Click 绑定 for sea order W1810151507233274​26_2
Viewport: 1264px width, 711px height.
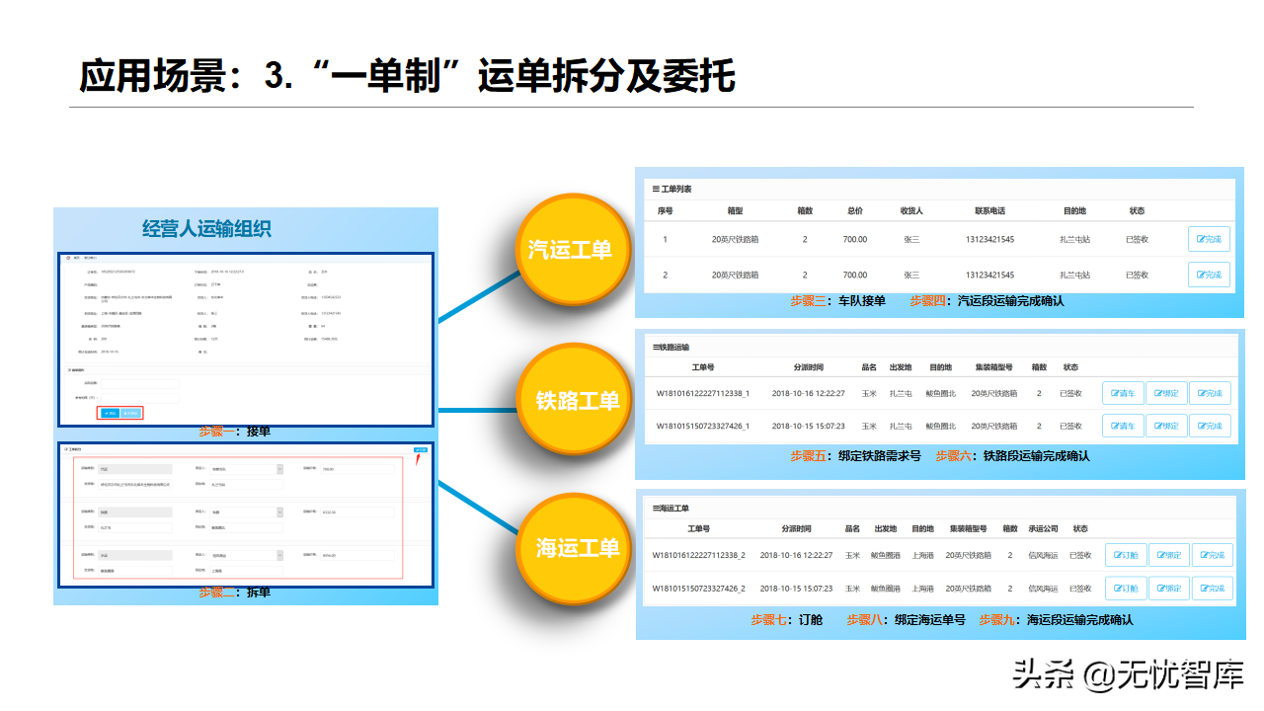(1169, 589)
